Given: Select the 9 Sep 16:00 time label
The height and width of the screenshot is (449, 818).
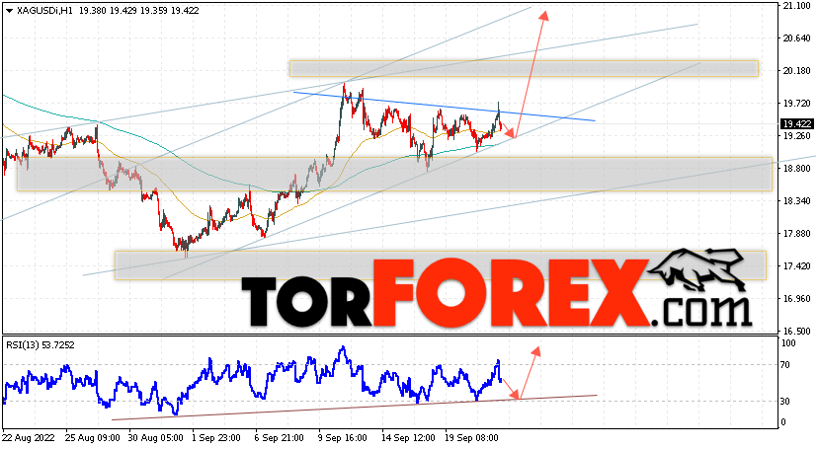Looking at the screenshot, I should pyautogui.click(x=343, y=438).
